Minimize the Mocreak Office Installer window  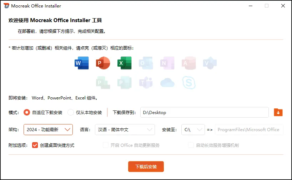(x=251, y=6)
